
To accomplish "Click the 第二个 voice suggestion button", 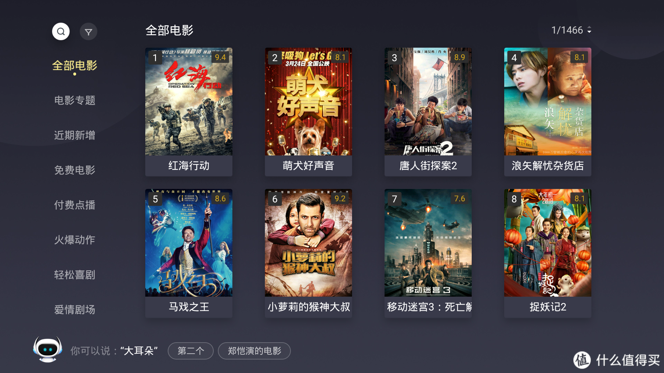I will pyautogui.click(x=191, y=351).
